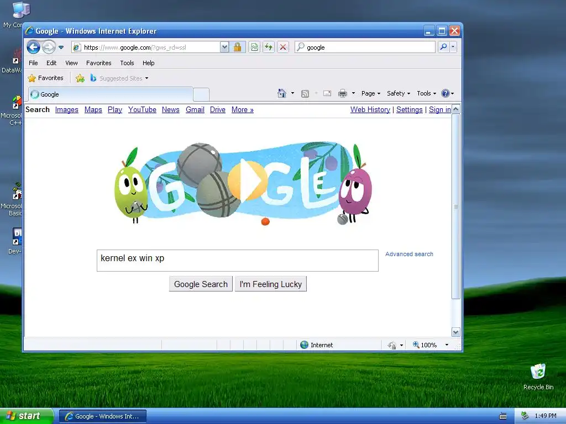566x424 pixels.
Task: Click the security lock icon
Action: pos(237,47)
